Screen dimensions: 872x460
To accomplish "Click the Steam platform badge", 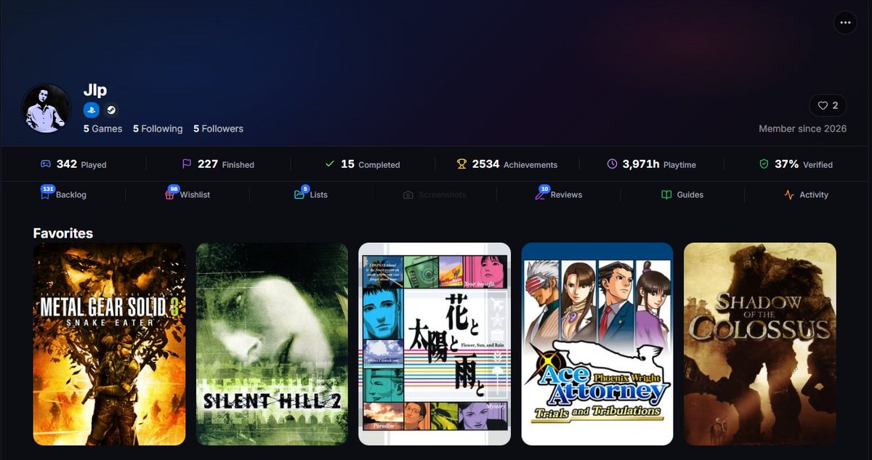I will 111,110.
